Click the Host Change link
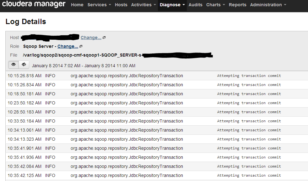Image resolution: width=308 pixels, height=181 pixels. click(91, 38)
